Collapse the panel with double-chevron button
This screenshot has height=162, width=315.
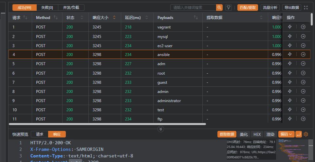[x=160, y=129]
